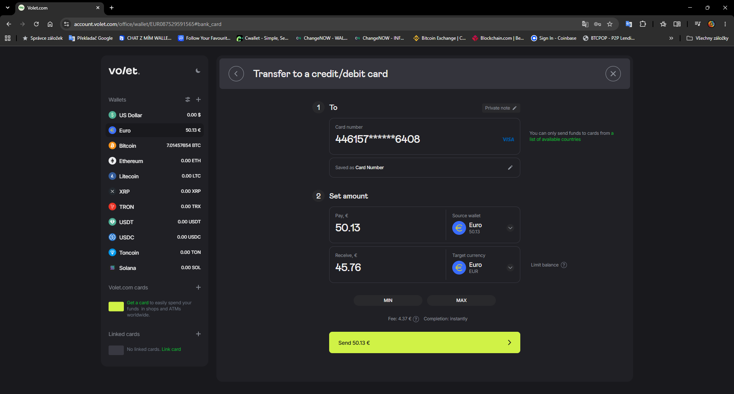
Task: Toggle dark mode moon icon
Action: [x=198, y=71]
